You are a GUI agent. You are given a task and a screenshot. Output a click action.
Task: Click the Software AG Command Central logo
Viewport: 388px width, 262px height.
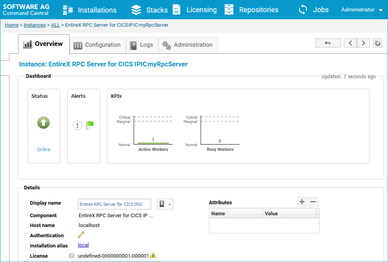pos(26,10)
